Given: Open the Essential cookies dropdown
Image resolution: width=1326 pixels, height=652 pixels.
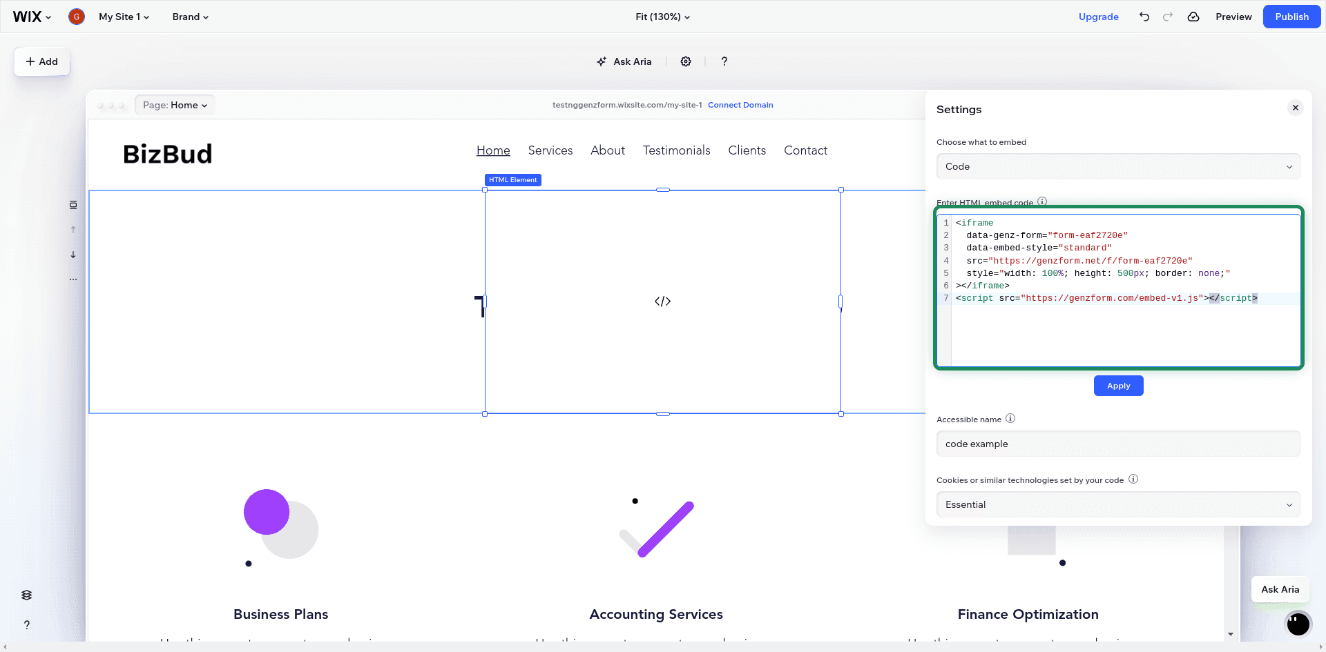Looking at the screenshot, I should [1117, 504].
